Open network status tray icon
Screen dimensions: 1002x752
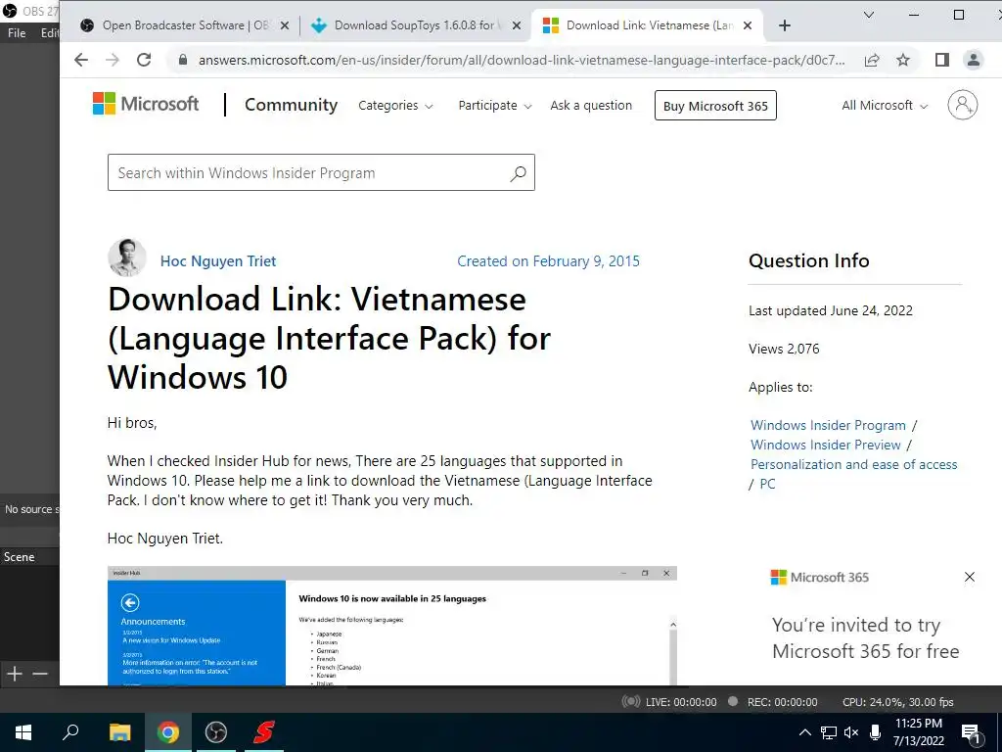828,732
